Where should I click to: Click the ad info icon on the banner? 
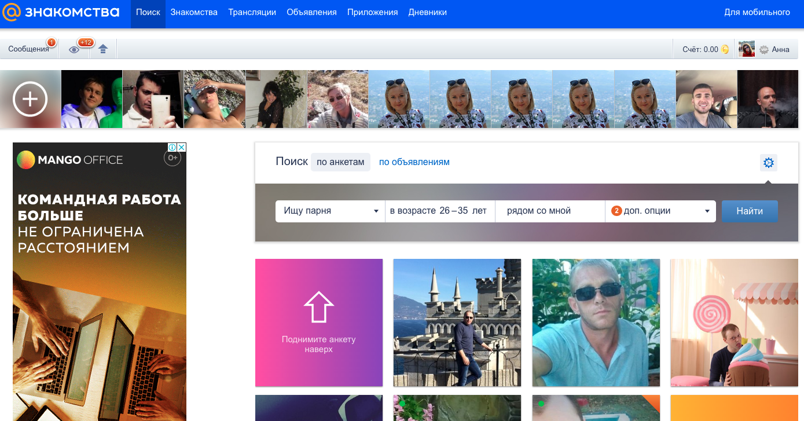172,148
